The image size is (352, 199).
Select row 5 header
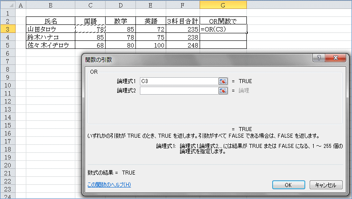8,45
